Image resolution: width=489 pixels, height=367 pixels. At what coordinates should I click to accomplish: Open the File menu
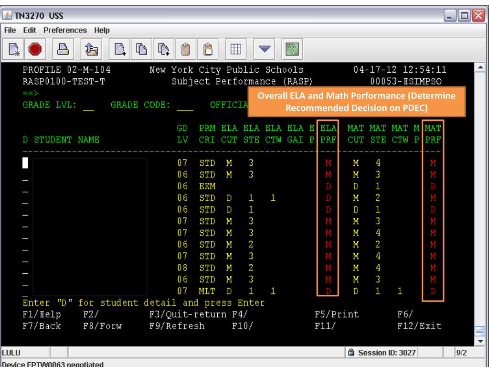point(10,30)
